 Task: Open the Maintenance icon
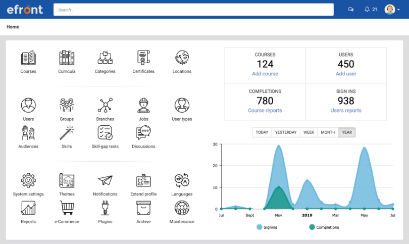coord(182,208)
